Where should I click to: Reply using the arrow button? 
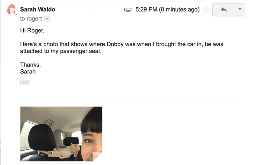point(223,10)
